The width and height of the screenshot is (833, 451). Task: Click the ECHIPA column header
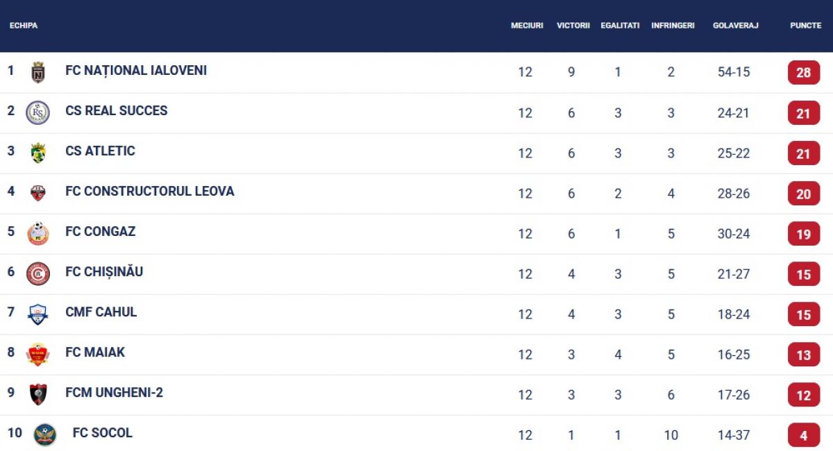click(x=24, y=26)
